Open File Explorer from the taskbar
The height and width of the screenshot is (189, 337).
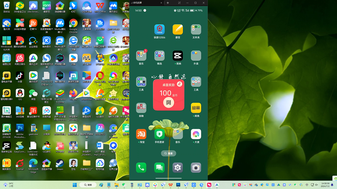click(x=116, y=185)
